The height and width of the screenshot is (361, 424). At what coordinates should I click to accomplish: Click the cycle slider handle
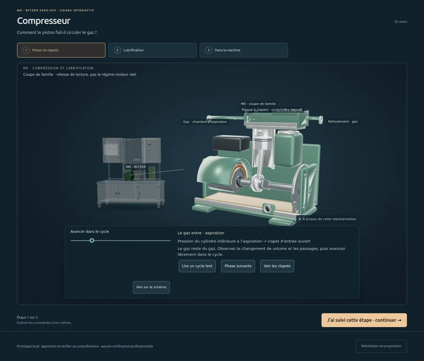point(92,241)
